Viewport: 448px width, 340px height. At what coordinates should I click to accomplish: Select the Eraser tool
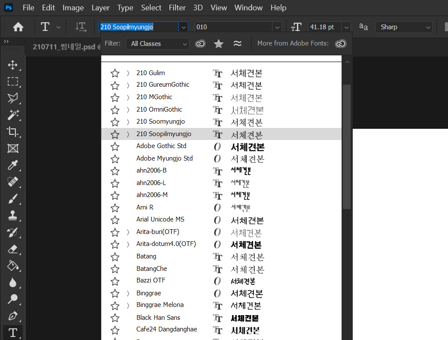pos(12,249)
